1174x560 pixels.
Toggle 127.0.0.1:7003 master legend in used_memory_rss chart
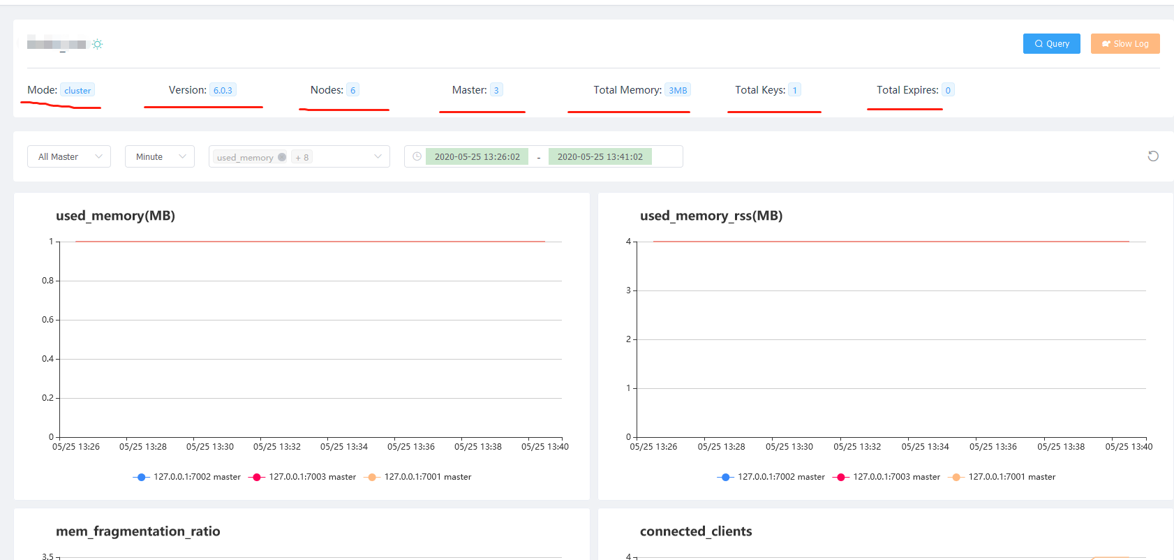click(x=886, y=477)
